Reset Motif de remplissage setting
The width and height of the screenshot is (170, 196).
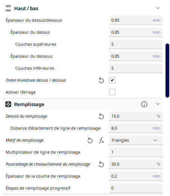[90, 140]
